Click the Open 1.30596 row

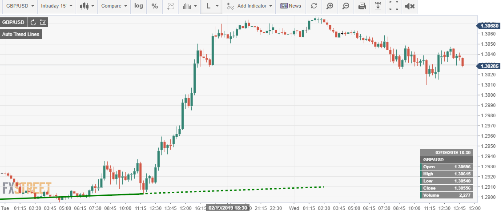(447, 166)
